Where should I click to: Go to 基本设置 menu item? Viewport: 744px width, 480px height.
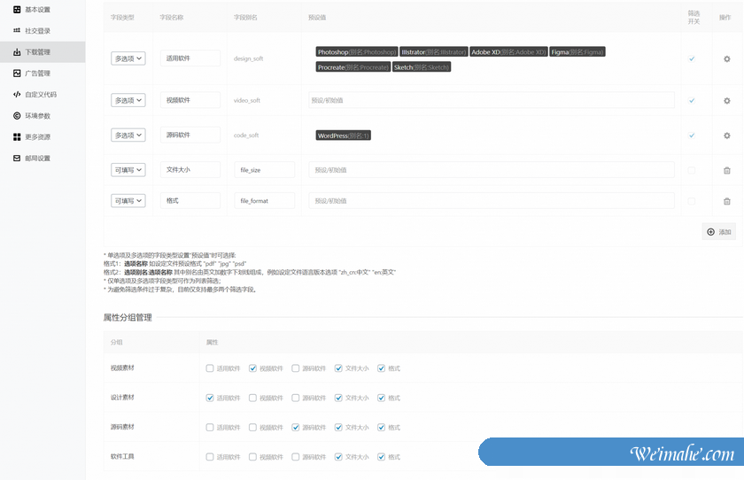[37, 10]
